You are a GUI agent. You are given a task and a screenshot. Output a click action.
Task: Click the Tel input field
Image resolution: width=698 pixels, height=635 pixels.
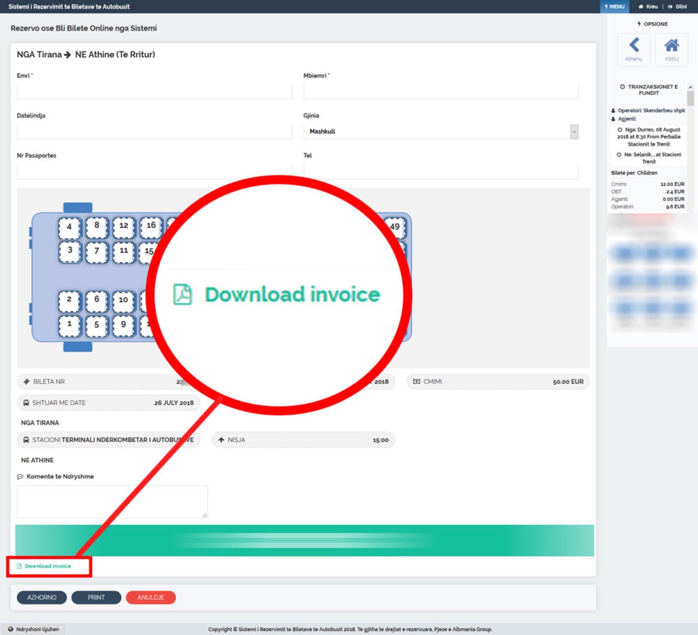(441, 172)
